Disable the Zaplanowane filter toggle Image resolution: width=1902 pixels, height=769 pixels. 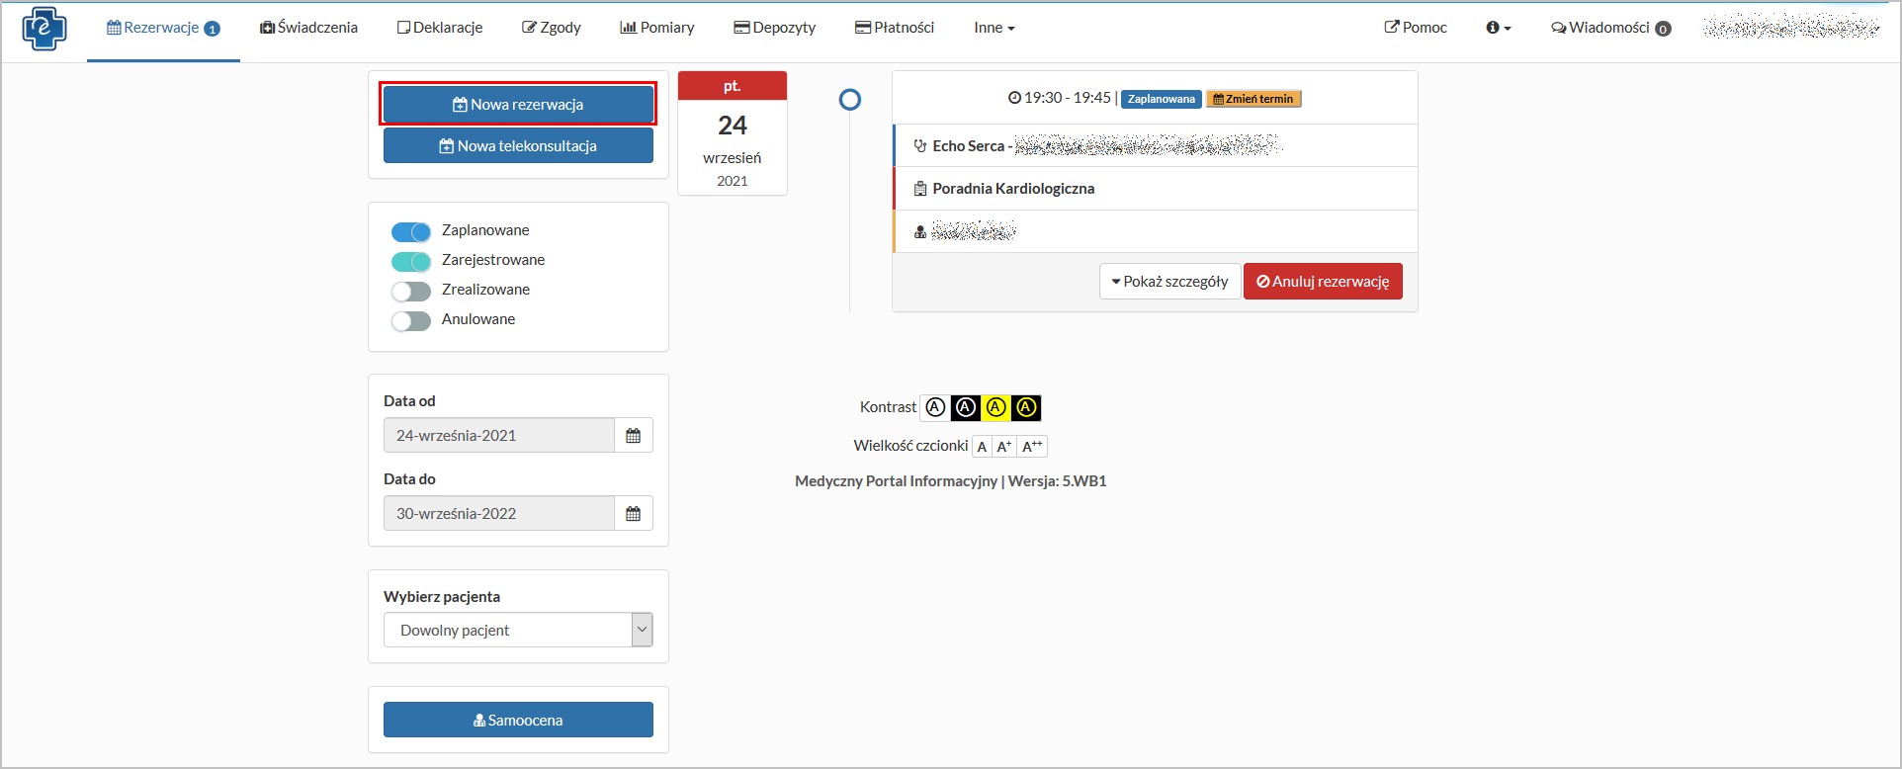point(411,231)
